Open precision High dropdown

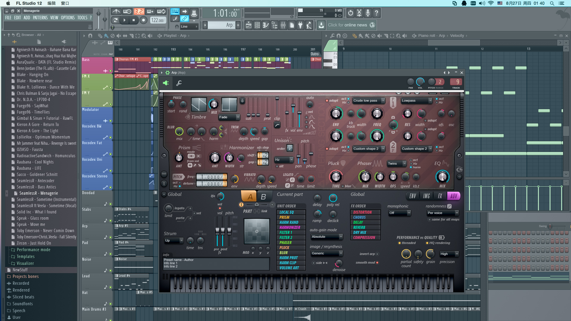449,254
